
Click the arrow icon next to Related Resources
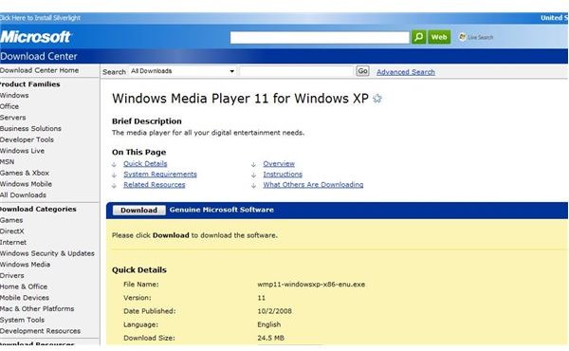coord(114,186)
